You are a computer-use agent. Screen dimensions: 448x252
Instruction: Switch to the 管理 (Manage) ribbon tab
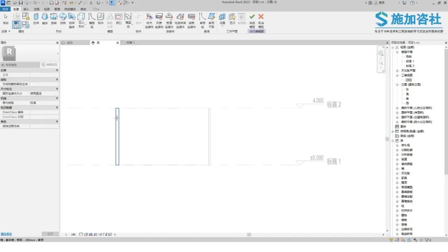point(57,9)
